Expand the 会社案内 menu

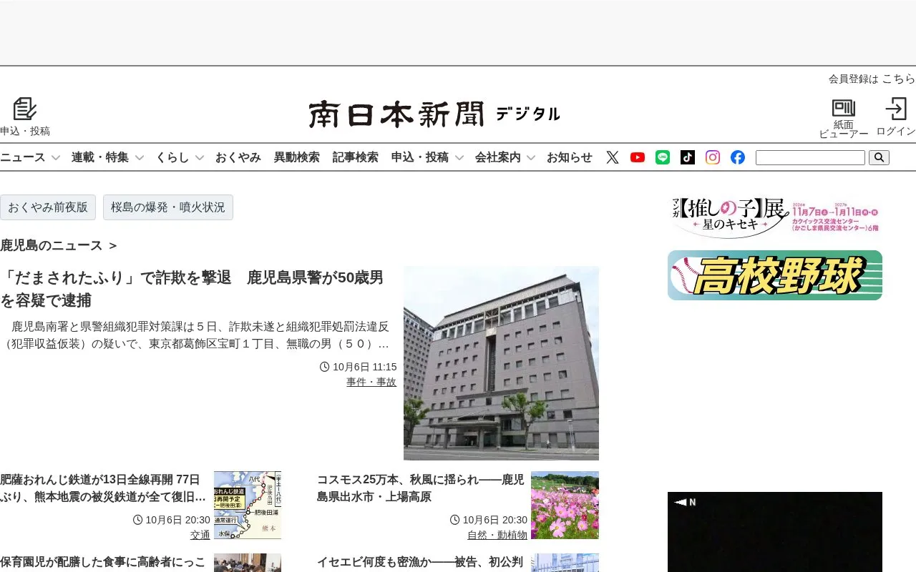click(x=505, y=157)
